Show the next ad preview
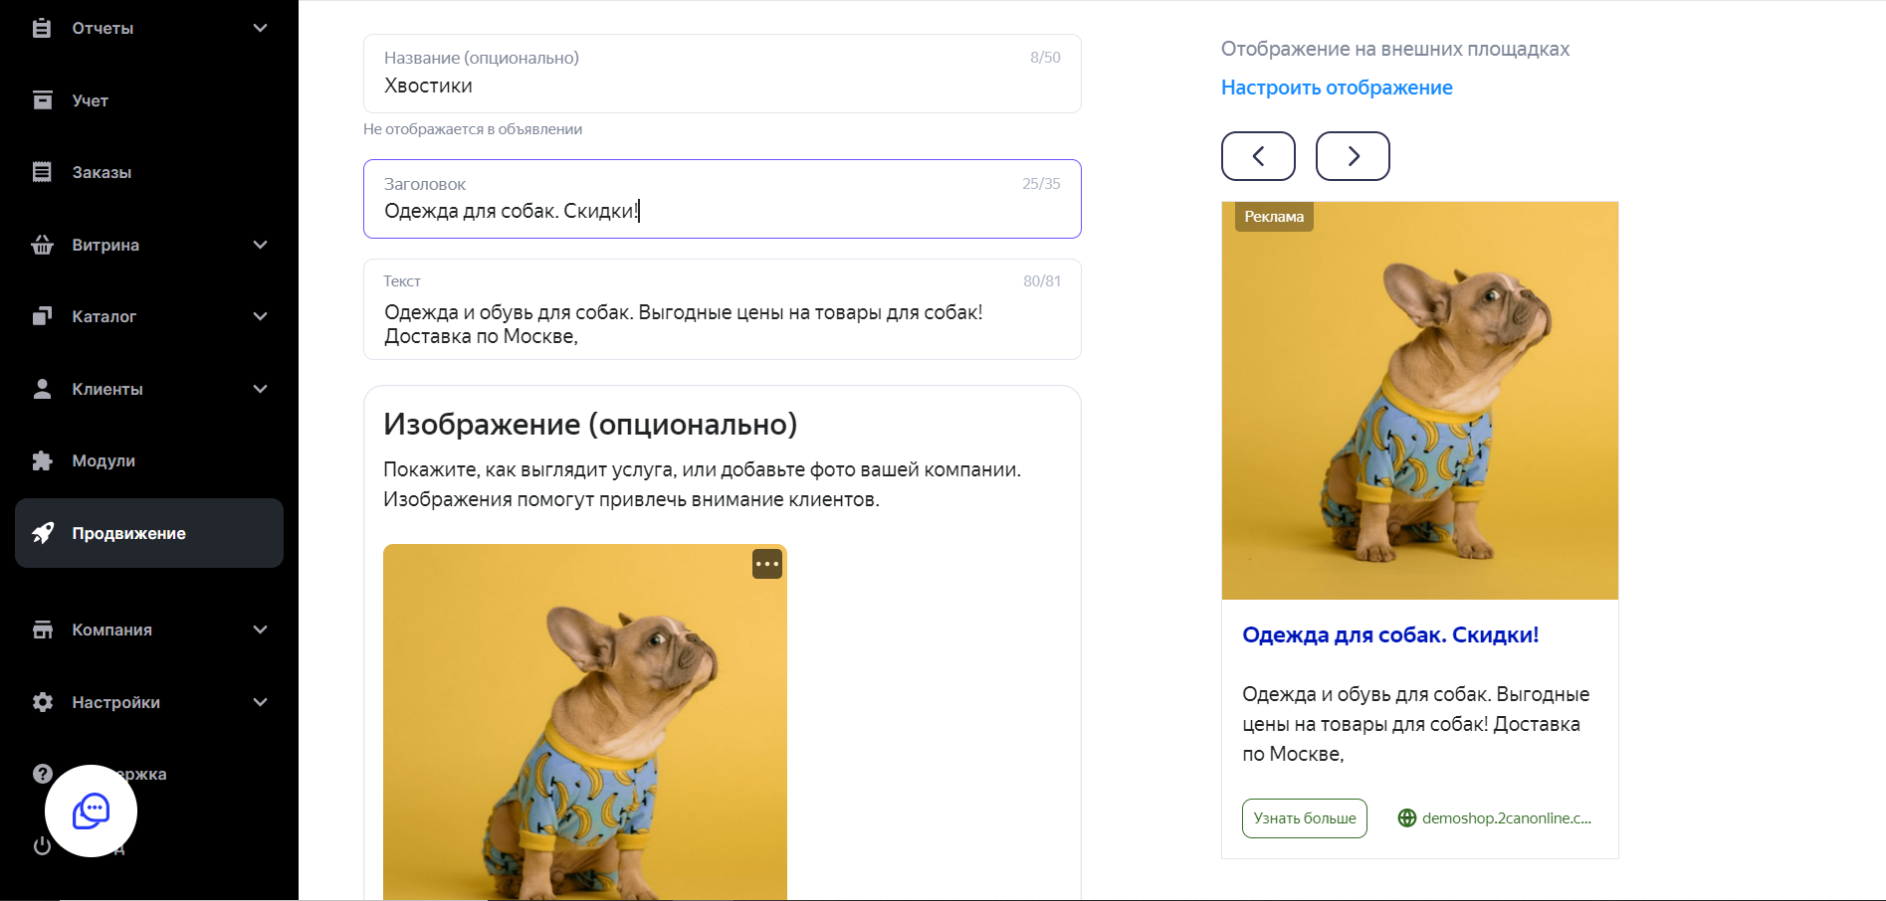 (x=1353, y=156)
